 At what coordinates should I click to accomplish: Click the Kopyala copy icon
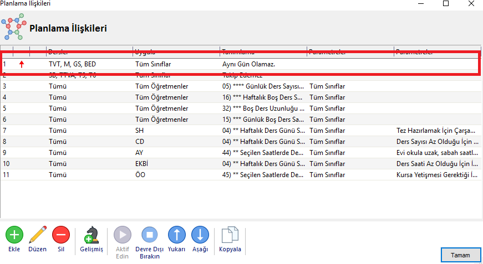(230, 235)
